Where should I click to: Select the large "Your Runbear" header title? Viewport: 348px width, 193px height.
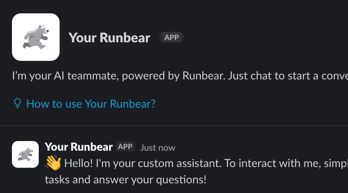[109, 37]
